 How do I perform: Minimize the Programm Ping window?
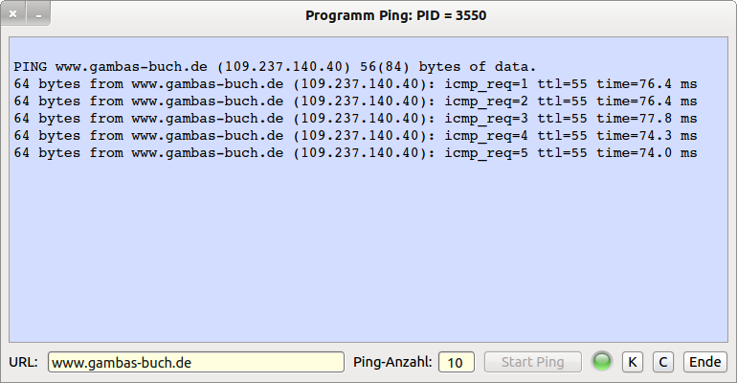pyautogui.click(x=37, y=15)
